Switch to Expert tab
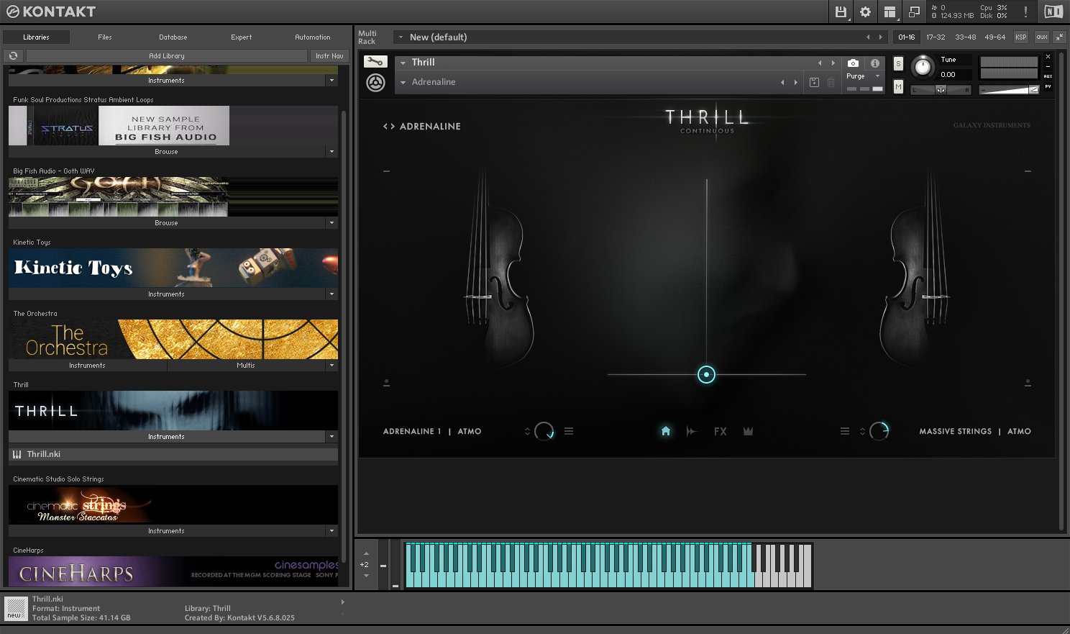This screenshot has height=634, width=1070. [x=242, y=37]
